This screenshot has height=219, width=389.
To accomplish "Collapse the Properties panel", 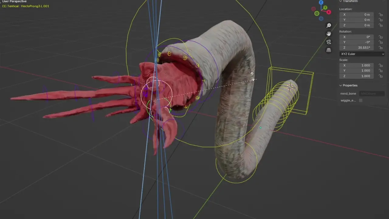I will point(340,85).
